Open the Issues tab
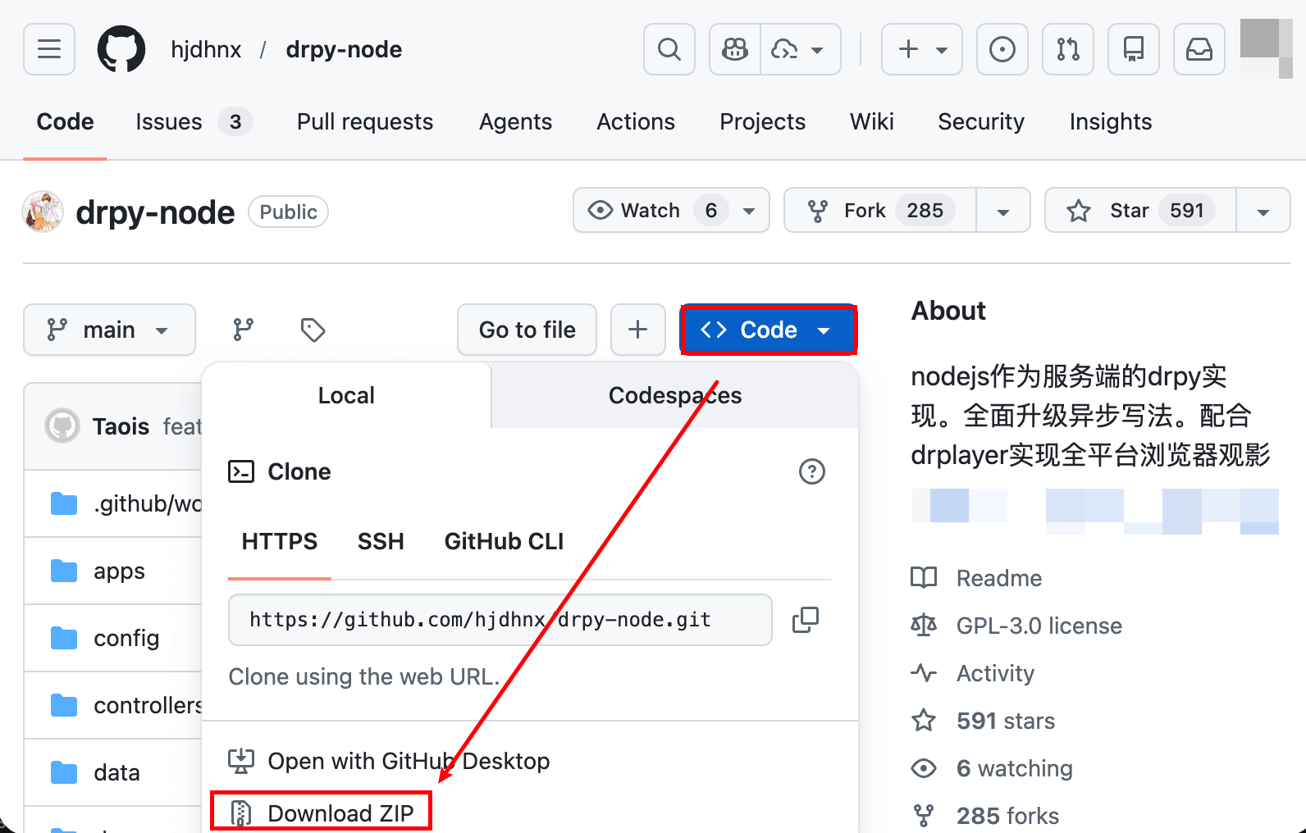 click(168, 121)
